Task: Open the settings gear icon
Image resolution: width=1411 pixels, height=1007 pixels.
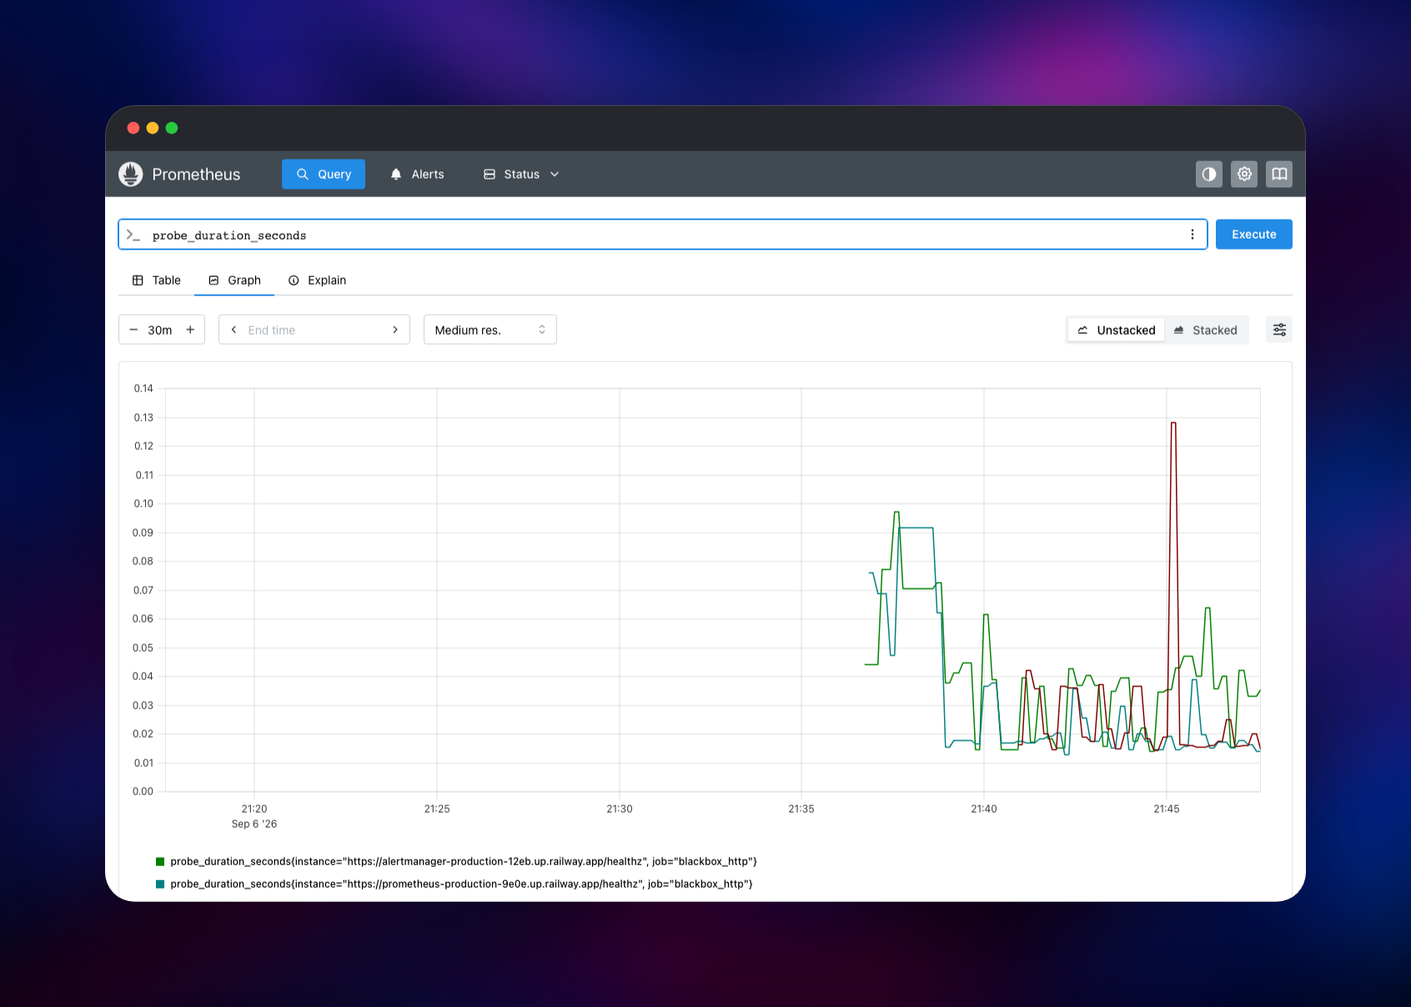Action: click(1244, 174)
